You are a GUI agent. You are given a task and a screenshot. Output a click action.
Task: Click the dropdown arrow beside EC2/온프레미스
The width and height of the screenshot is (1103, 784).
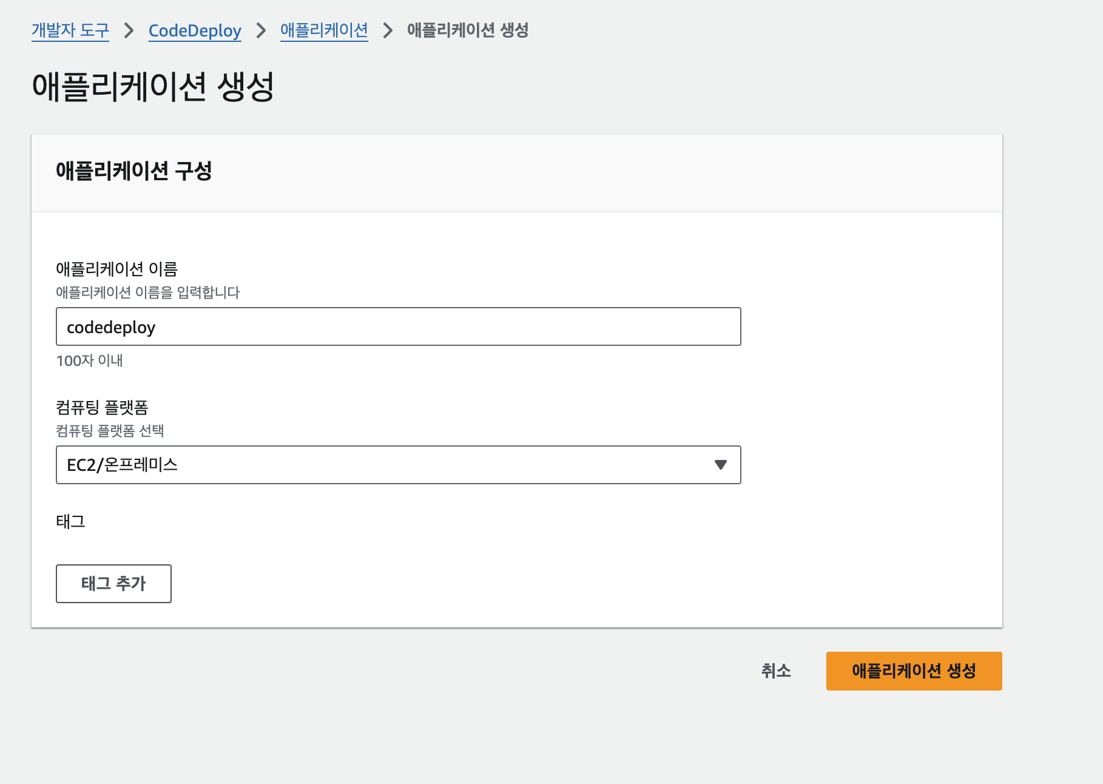(721, 465)
